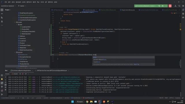Image resolution: width=185 pixels, height=104 pixels.
Task: Toggle scroll to end in console
Action: coord(5,85)
